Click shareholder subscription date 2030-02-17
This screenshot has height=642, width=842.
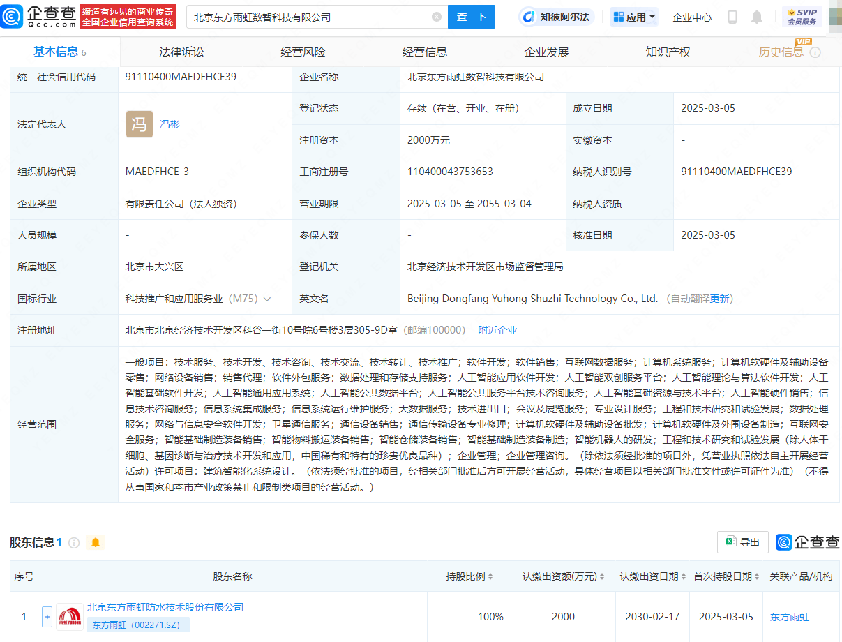point(654,617)
